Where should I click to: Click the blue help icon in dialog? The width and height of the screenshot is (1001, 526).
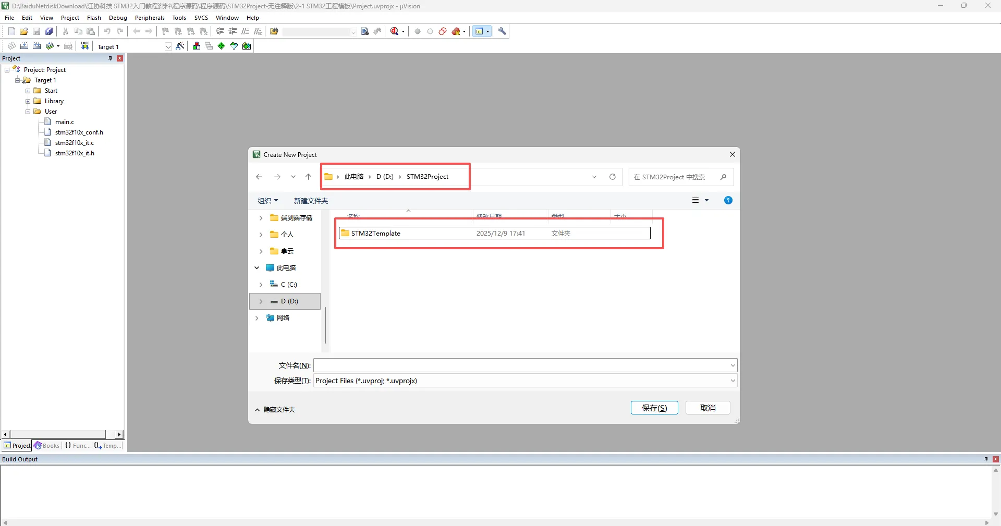(x=728, y=200)
